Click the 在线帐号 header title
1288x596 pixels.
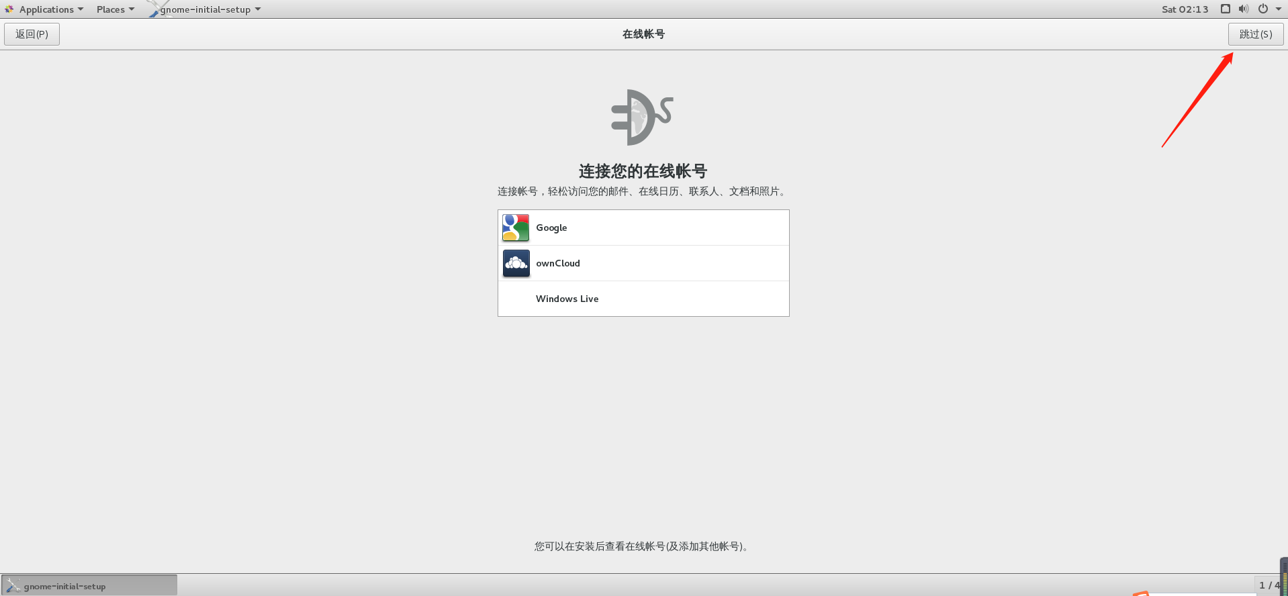point(643,34)
